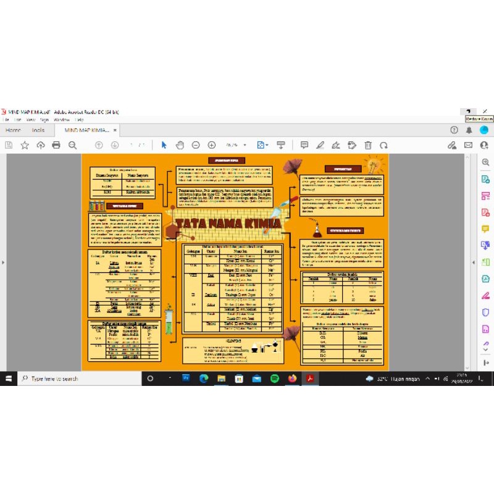Switch to the Tools tab
Image resolution: width=494 pixels, height=494 pixels.
click(x=38, y=130)
